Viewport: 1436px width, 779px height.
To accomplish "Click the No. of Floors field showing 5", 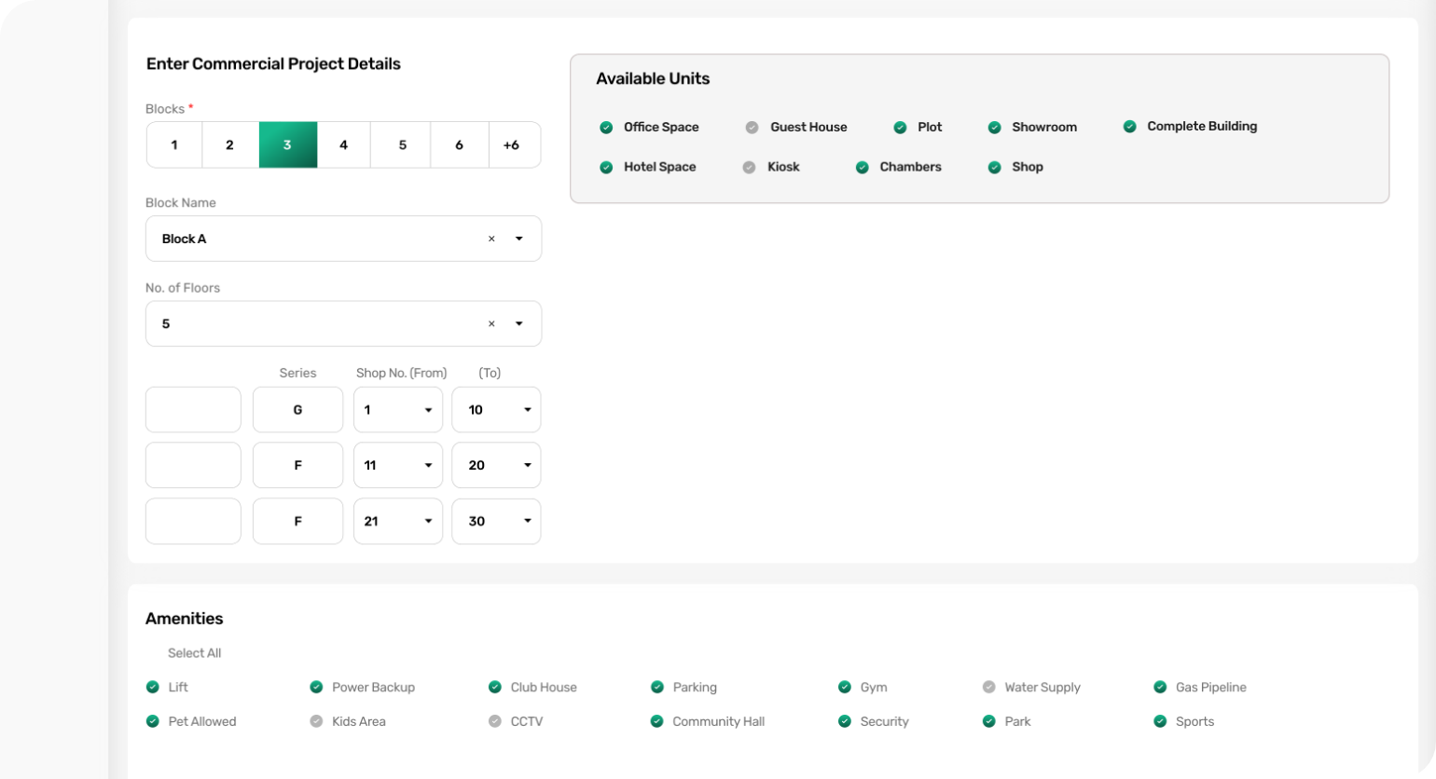I will 343,324.
